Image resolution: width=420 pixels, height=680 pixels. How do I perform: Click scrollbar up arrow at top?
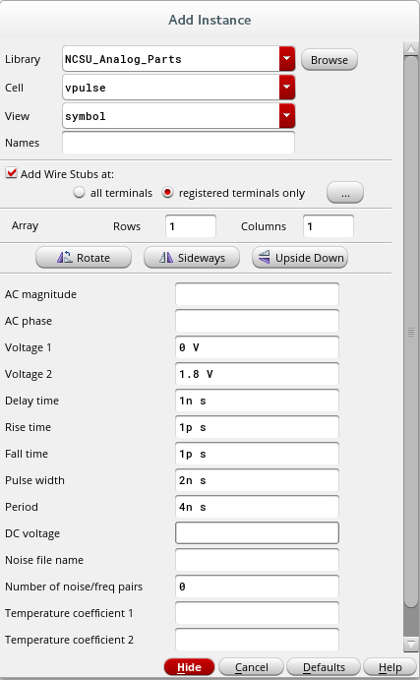click(410, 48)
